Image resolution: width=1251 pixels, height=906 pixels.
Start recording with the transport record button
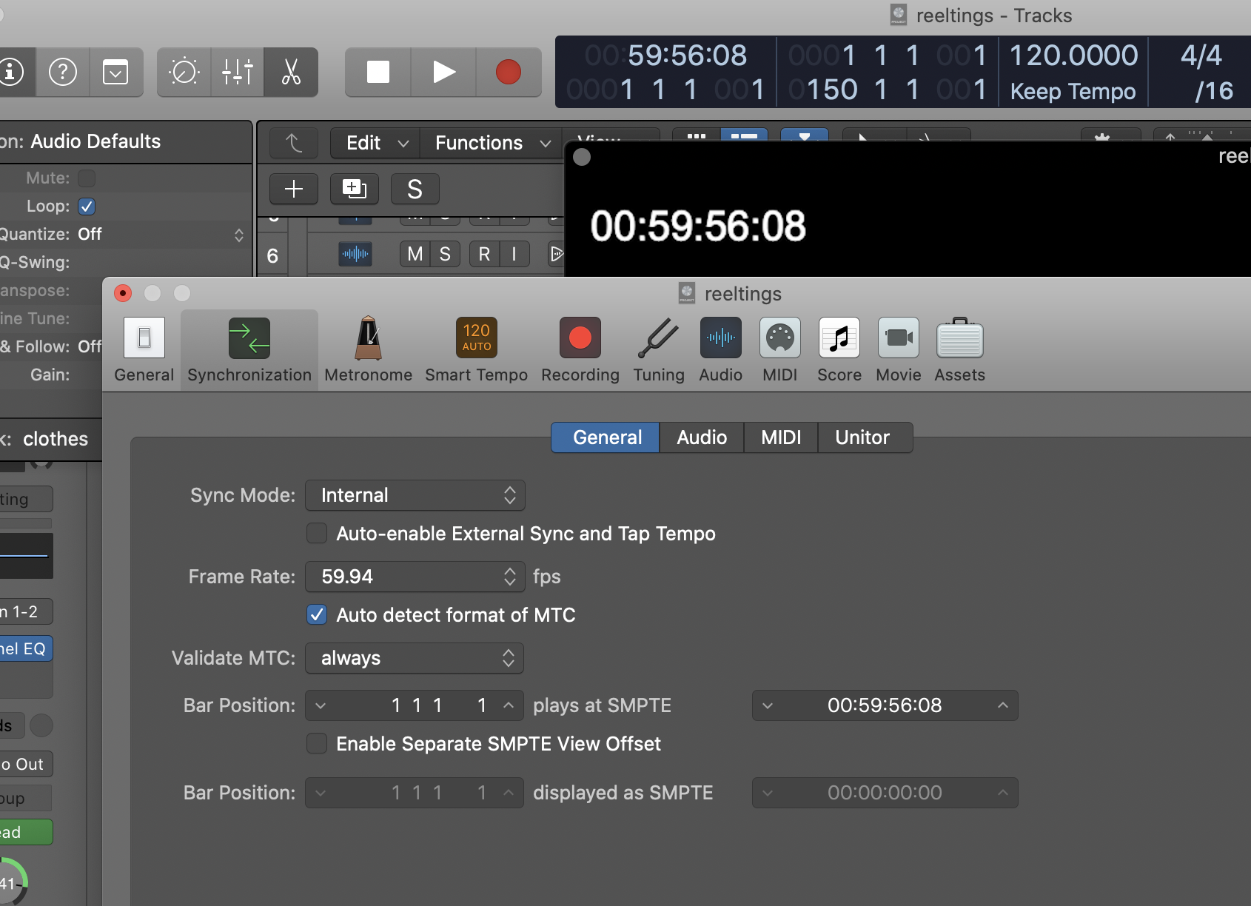[x=508, y=72]
